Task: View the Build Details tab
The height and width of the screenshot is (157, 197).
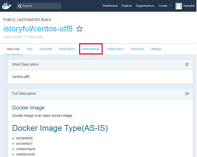Action: pyautogui.click(x=67, y=49)
